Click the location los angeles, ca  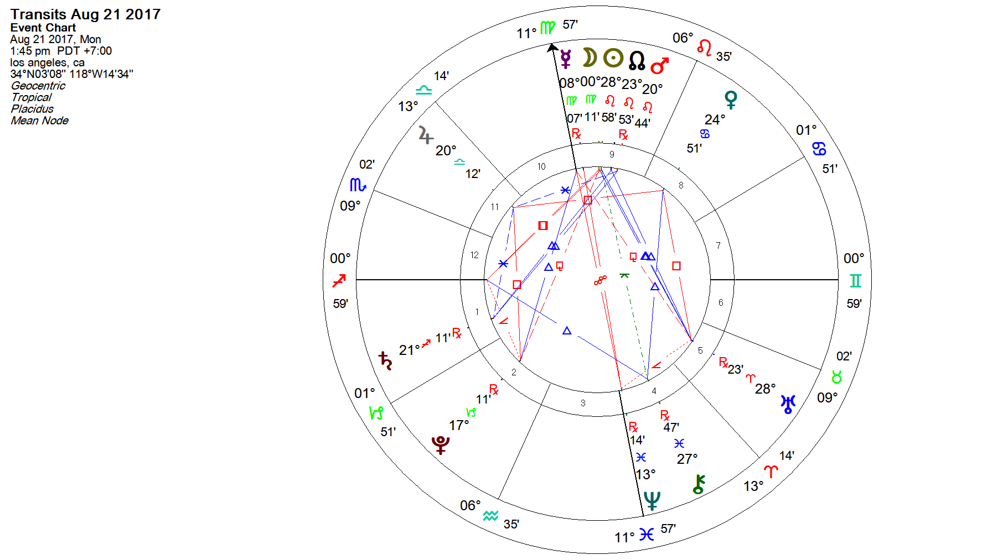pos(48,62)
